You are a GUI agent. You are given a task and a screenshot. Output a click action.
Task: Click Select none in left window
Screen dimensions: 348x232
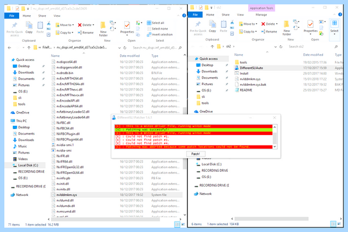coord(157,28)
